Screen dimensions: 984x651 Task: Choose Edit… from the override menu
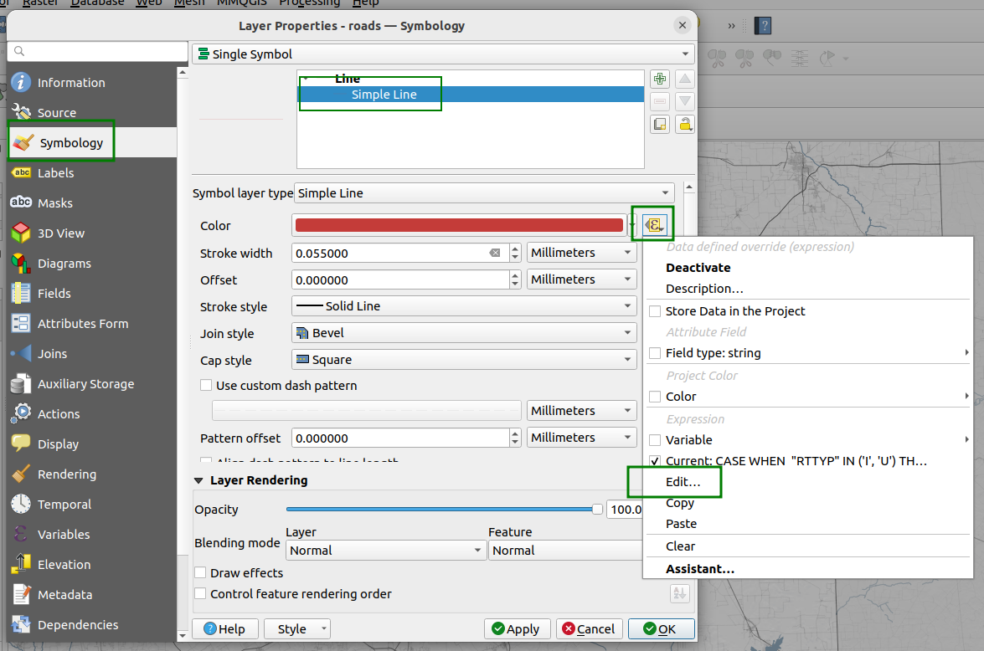[683, 483]
